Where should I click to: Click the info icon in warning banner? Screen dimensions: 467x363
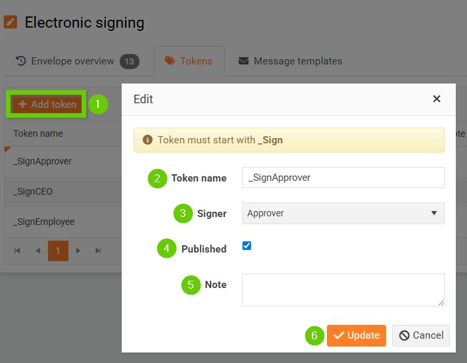[x=147, y=140]
